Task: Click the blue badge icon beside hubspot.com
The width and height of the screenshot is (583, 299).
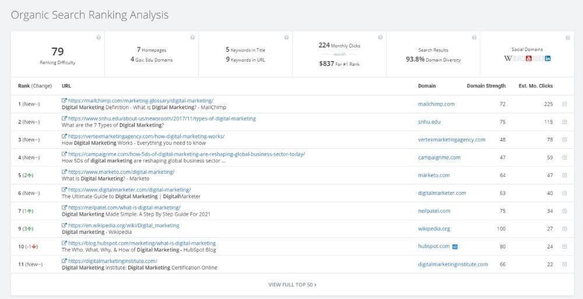Action: (x=455, y=246)
